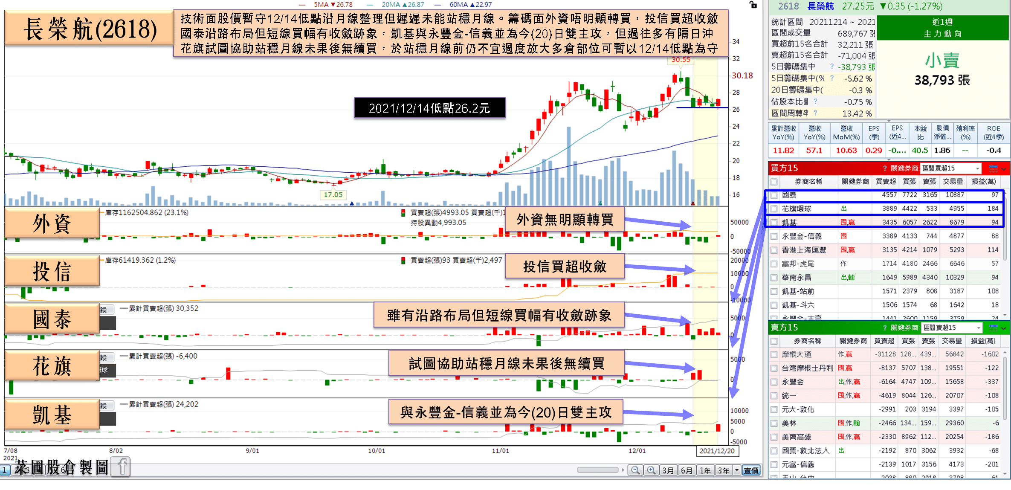Click the blue triangle chart marker
This screenshot has height=490, width=1011.
pos(352,203)
